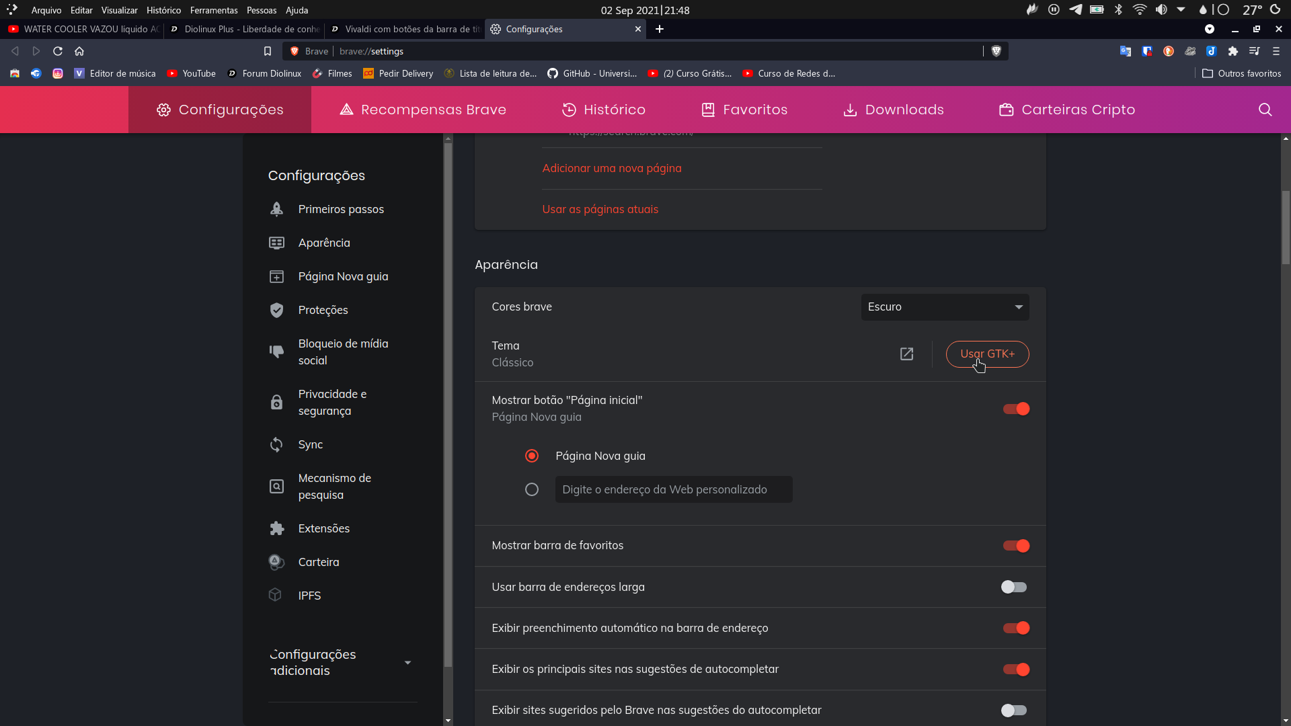1291x726 pixels.
Task: Open Privacidade e segurança section
Action: (x=319, y=403)
